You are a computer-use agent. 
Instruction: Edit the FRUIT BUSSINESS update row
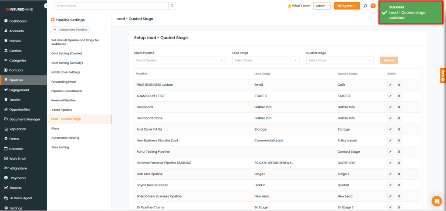pyautogui.click(x=390, y=84)
